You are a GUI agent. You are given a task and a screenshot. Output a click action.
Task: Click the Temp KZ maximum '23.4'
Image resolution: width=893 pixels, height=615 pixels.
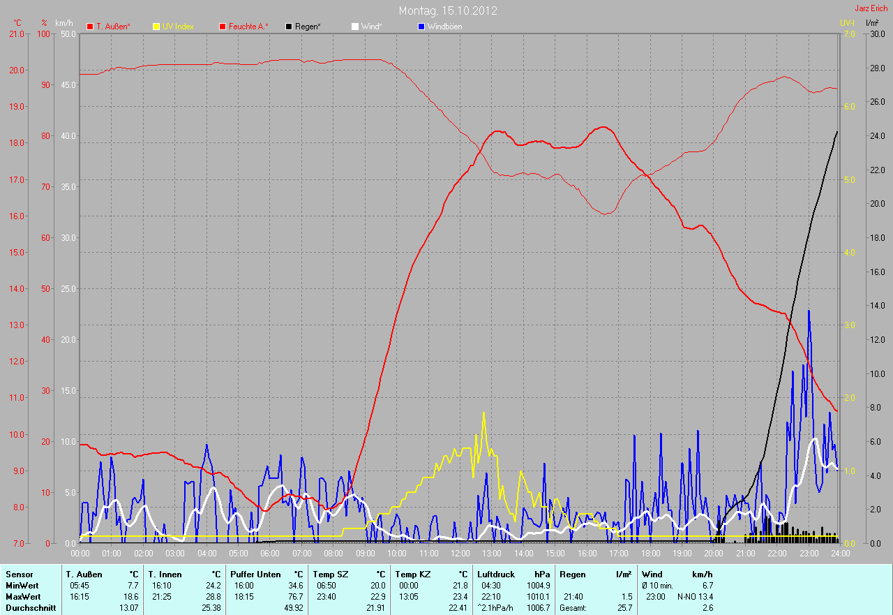(459, 596)
